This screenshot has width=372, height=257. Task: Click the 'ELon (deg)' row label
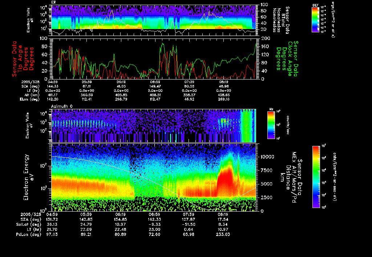pyautogui.click(x=30, y=99)
